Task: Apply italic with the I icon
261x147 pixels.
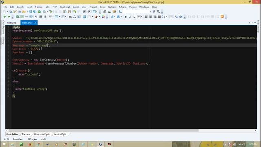Action: [130, 17]
